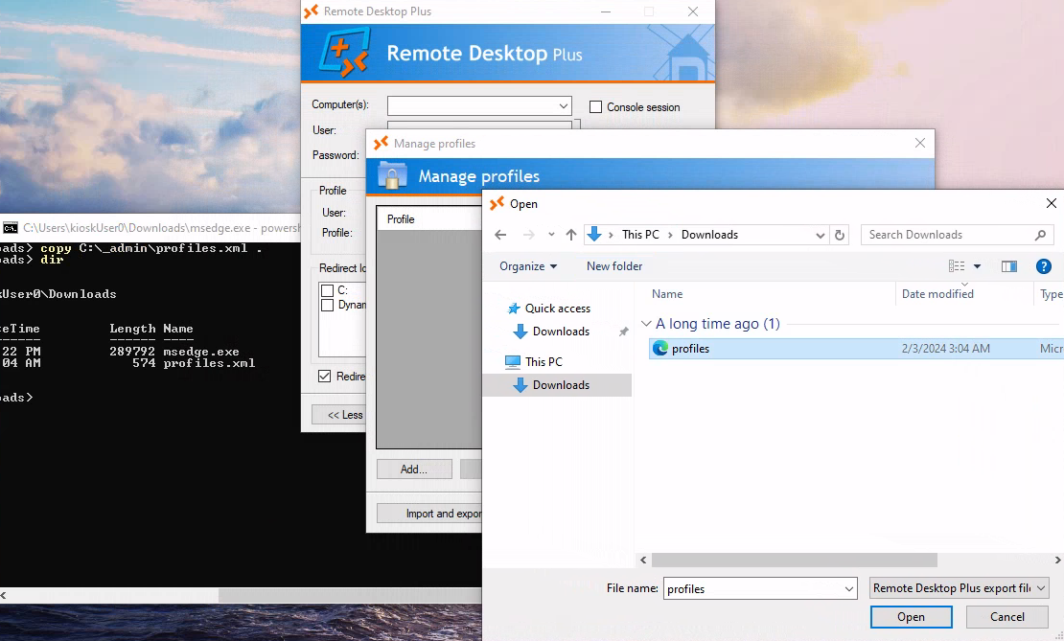
Task: Click New folder in the toolbar
Action: pos(614,266)
